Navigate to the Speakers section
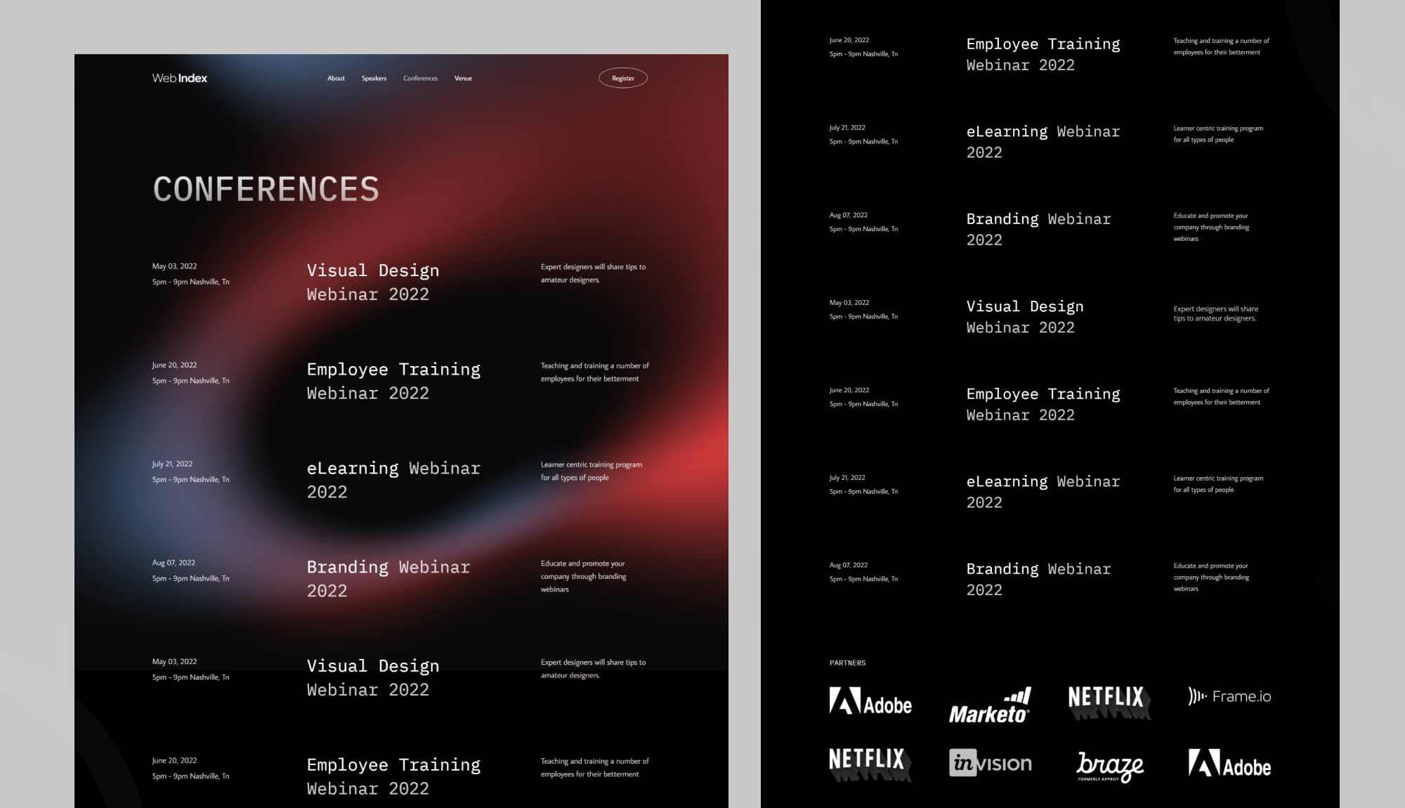1405x808 pixels. [374, 78]
